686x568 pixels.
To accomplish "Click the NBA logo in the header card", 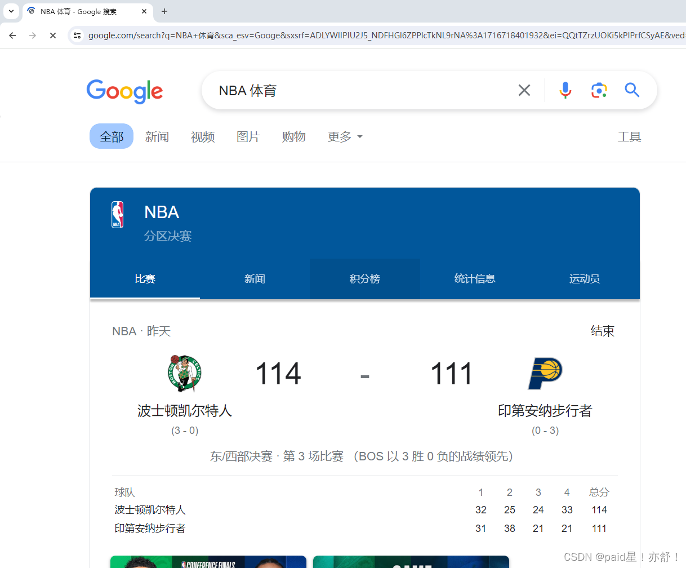I will pyautogui.click(x=117, y=215).
